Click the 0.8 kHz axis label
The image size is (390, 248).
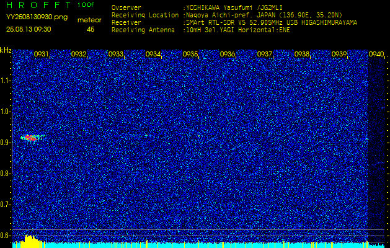6,174
